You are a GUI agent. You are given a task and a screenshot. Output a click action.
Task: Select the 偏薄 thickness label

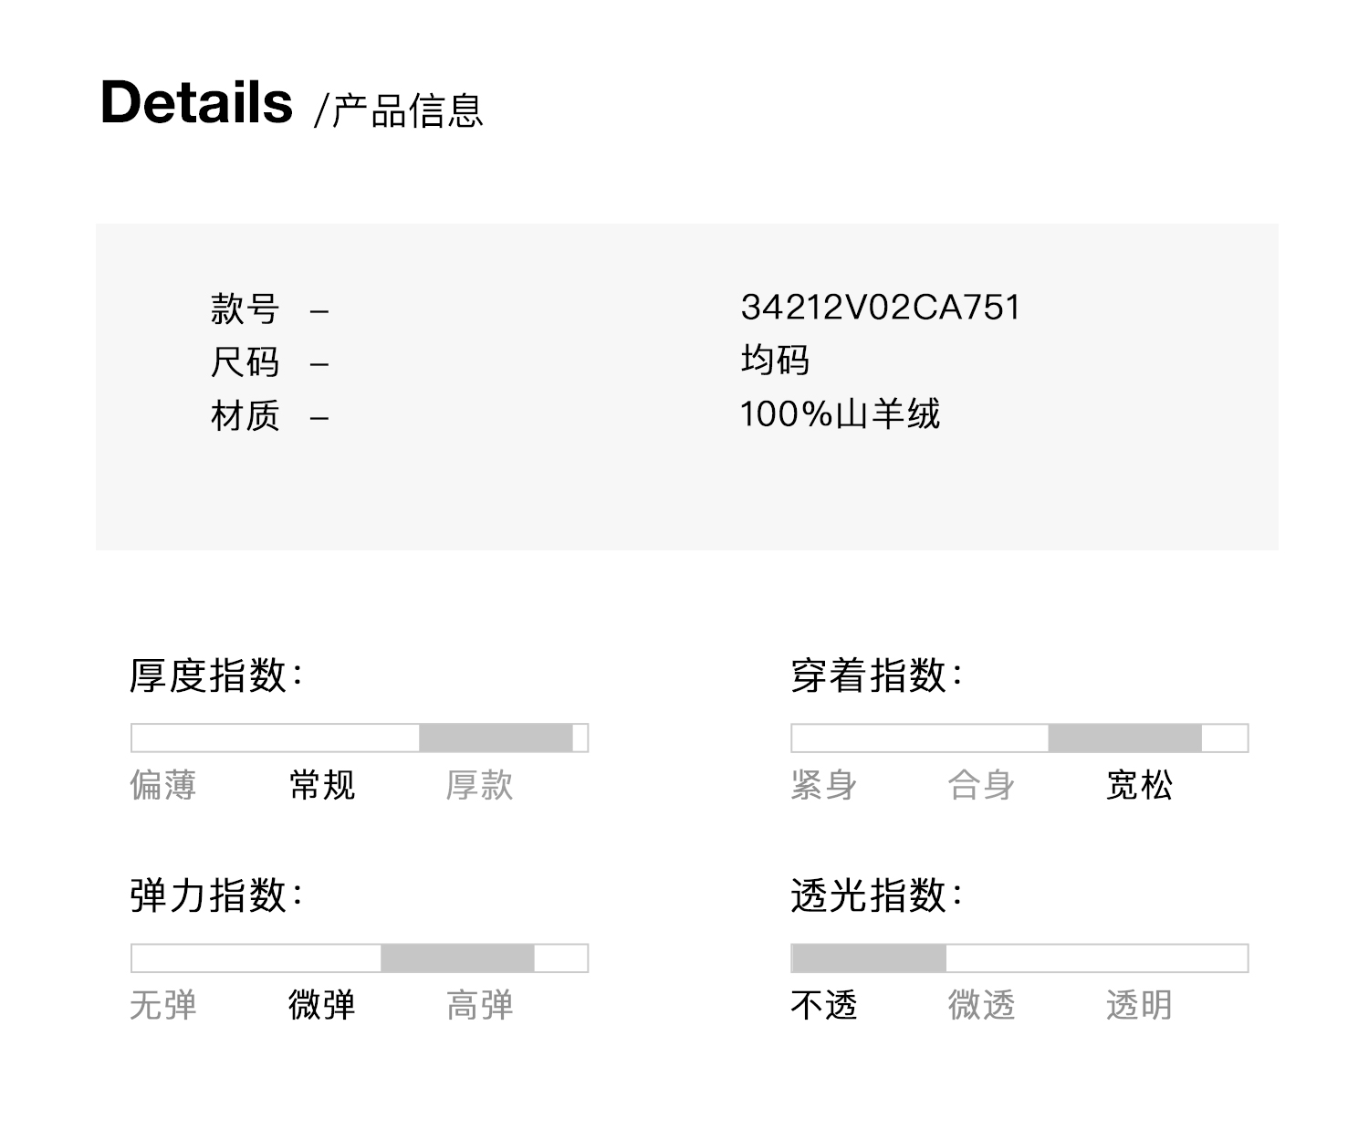pos(163,785)
